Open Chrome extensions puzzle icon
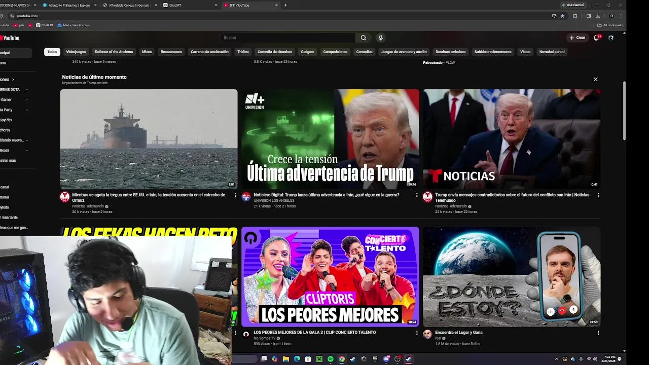This screenshot has height=365, width=649. pos(575,16)
